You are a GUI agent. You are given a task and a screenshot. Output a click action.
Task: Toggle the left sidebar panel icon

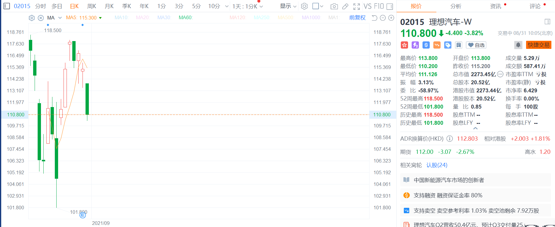pos(7,6)
